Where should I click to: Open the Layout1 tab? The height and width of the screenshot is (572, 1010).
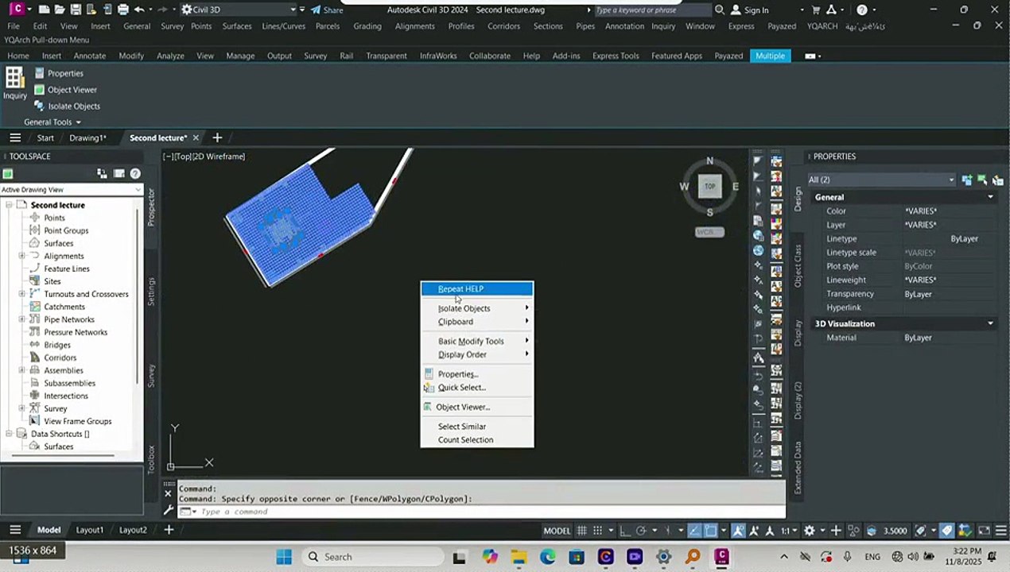click(90, 530)
